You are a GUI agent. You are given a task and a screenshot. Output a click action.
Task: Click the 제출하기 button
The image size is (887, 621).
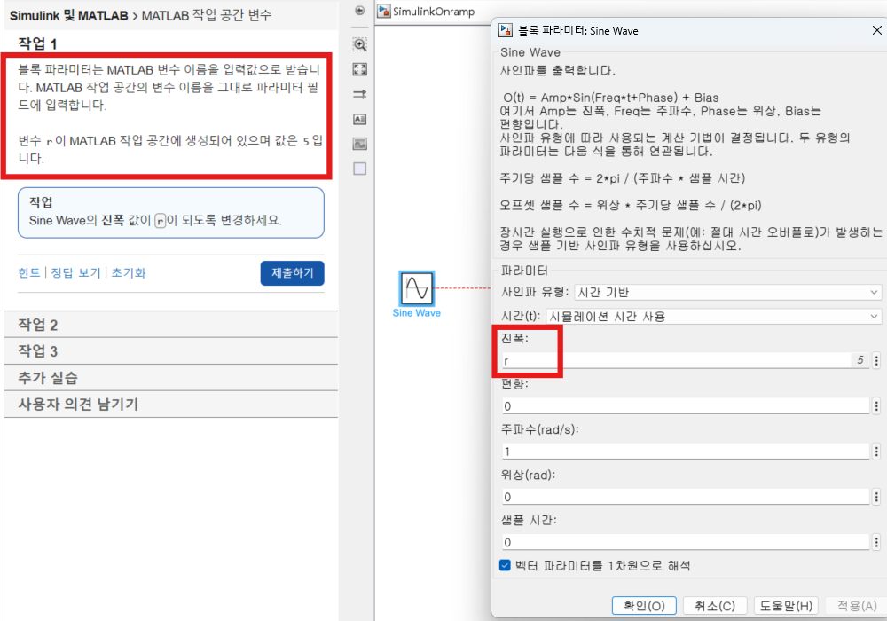(x=293, y=272)
